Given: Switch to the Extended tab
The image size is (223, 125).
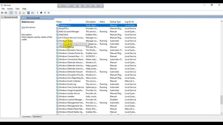Looking at the screenshot, I should coord(26,117).
